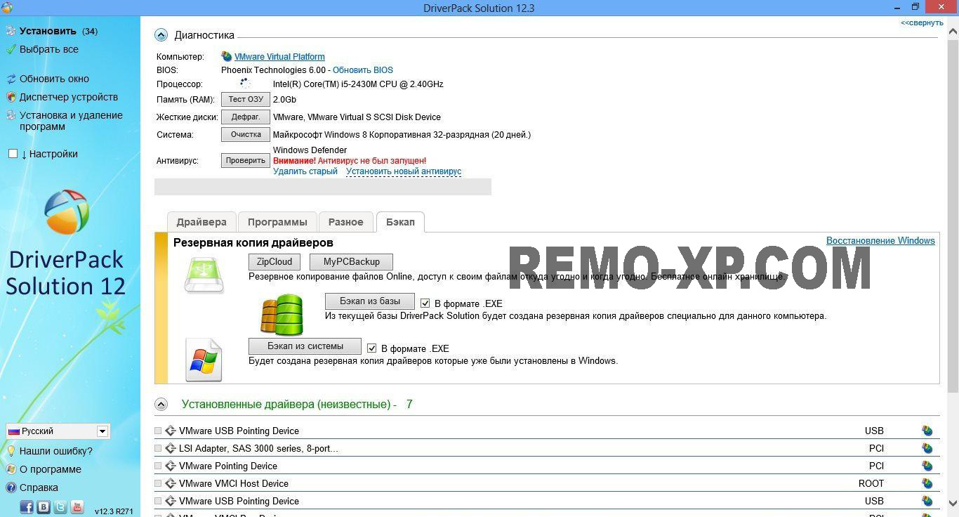The width and height of the screenshot is (959, 517).
Task: Click the Очистка system button
Action: pyautogui.click(x=246, y=134)
